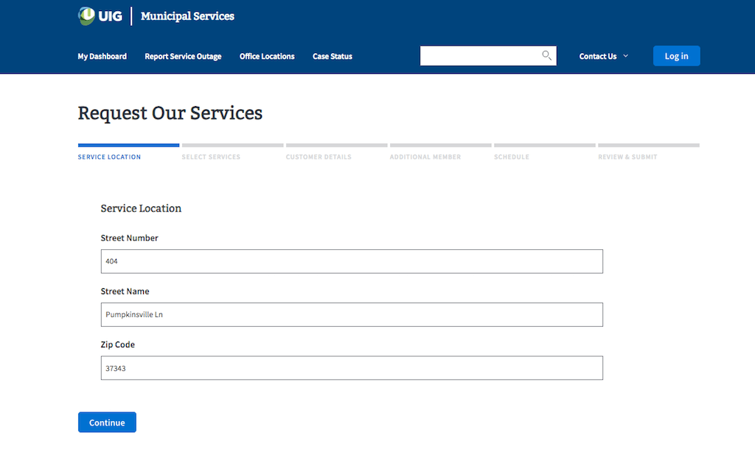Click the Continue button

pos(107,422)
